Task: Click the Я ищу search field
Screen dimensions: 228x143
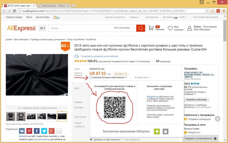Action: pyautogui.click(x=80, y=28)
